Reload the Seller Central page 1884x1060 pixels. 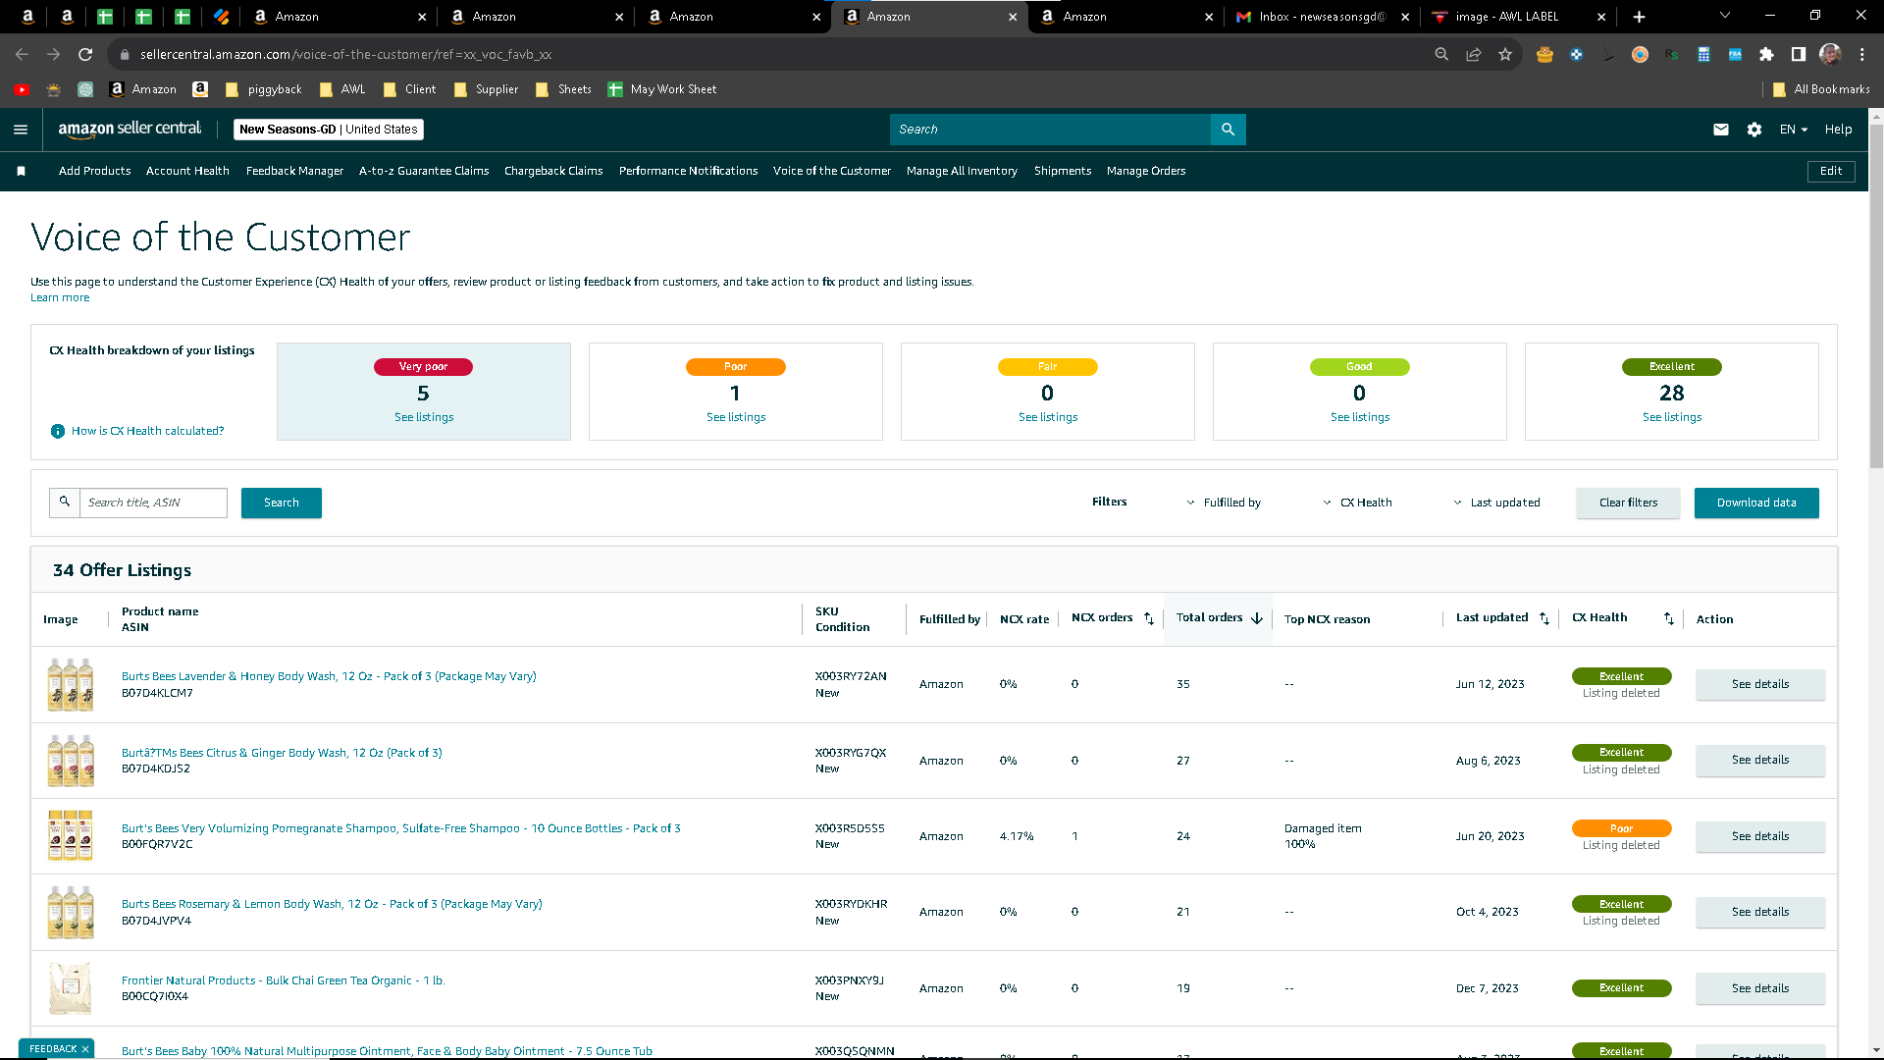click(85, 55)
